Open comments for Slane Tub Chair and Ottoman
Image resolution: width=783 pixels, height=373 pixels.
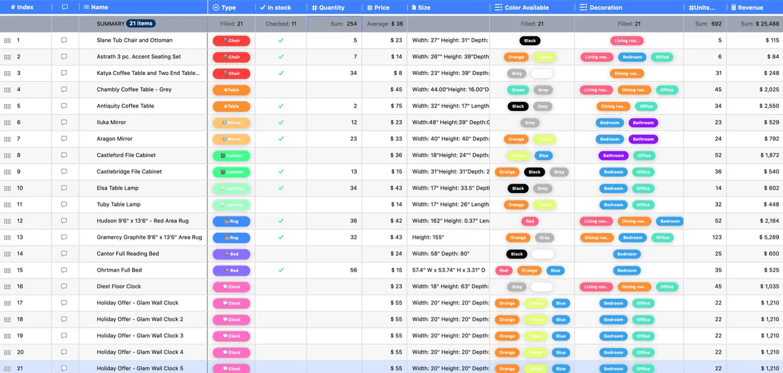coord(64,40)
